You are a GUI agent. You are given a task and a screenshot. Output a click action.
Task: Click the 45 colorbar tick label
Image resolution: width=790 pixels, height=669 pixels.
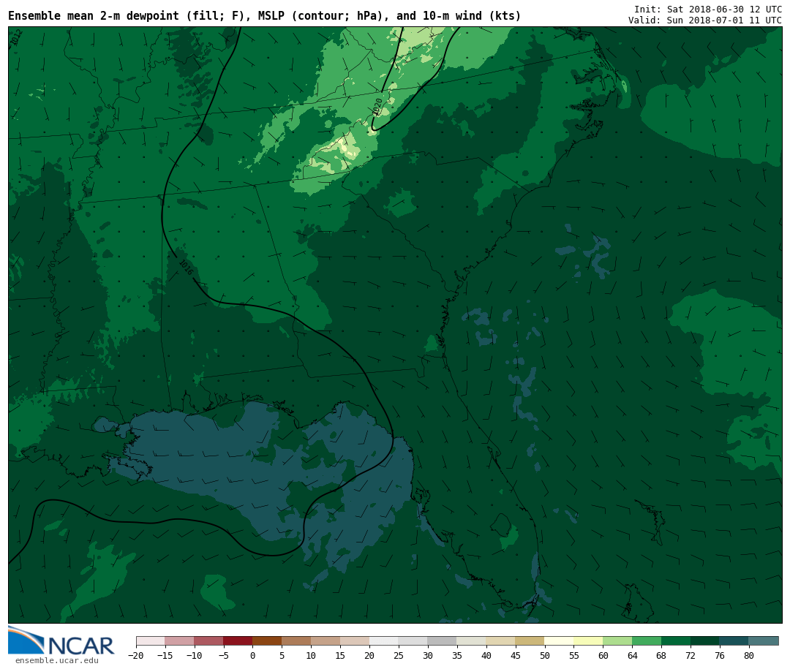pyautogui.click(x=516, y=655)
